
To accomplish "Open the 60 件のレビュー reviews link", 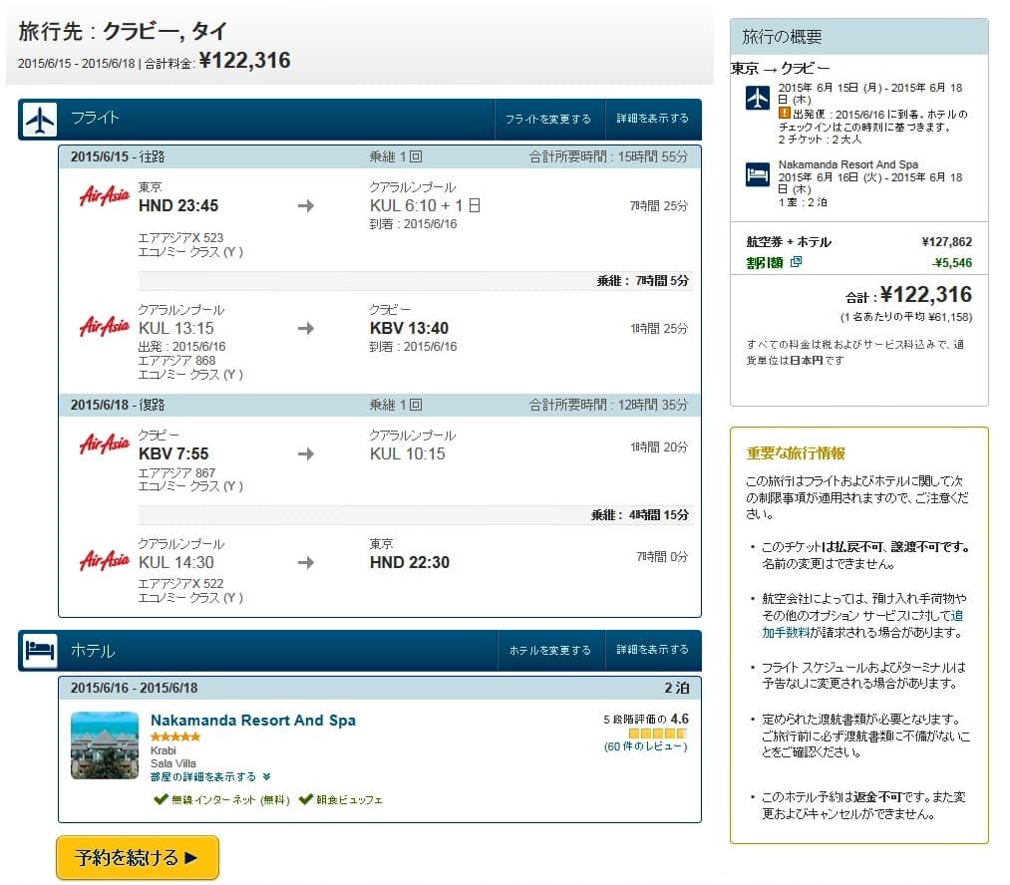I will pyautogui.click(x=645, y=745).
